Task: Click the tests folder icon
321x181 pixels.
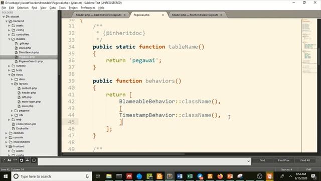Action: [x=14, y=70]
